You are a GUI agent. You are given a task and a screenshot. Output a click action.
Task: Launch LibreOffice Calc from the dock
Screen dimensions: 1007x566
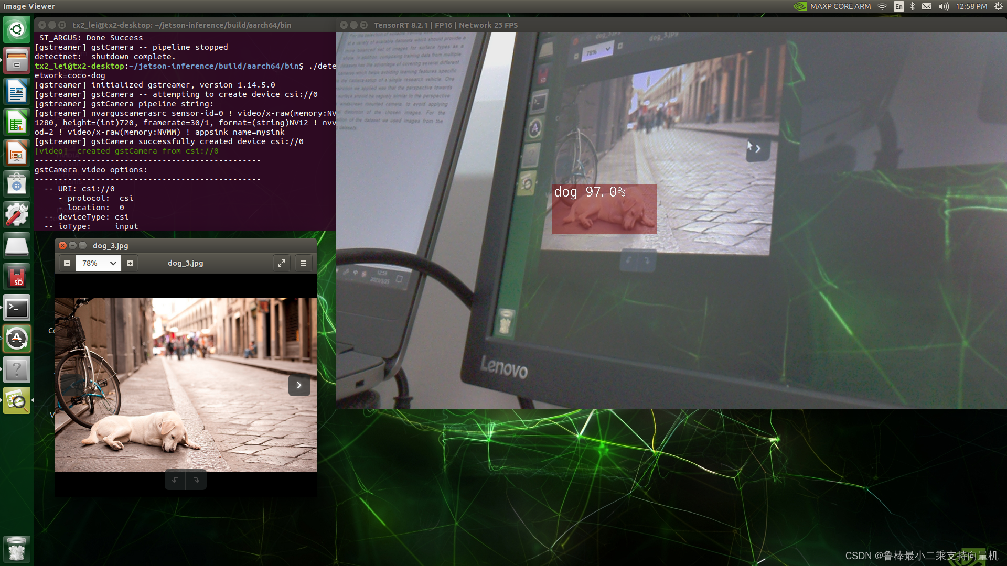click(17, 123)
